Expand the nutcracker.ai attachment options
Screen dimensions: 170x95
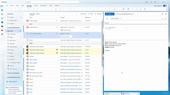[x=126, y=28]
